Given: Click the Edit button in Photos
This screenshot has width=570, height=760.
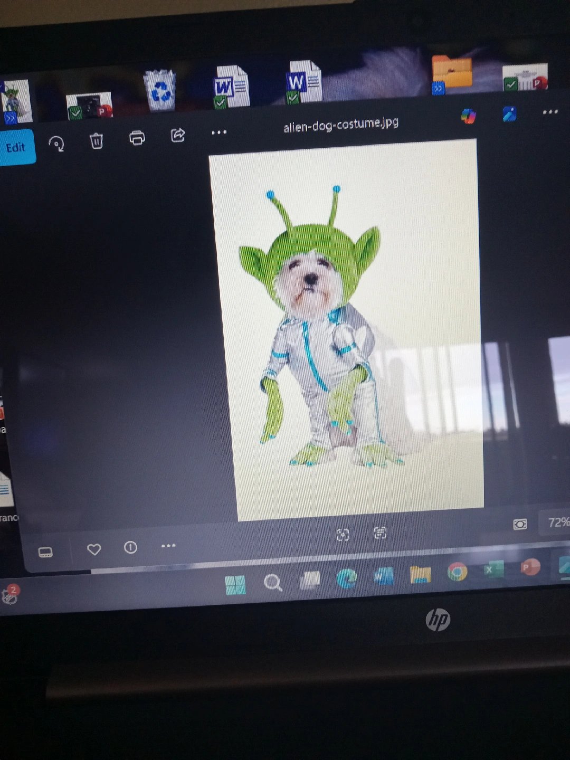Looking at the screenshot, I should pos(16,147).
